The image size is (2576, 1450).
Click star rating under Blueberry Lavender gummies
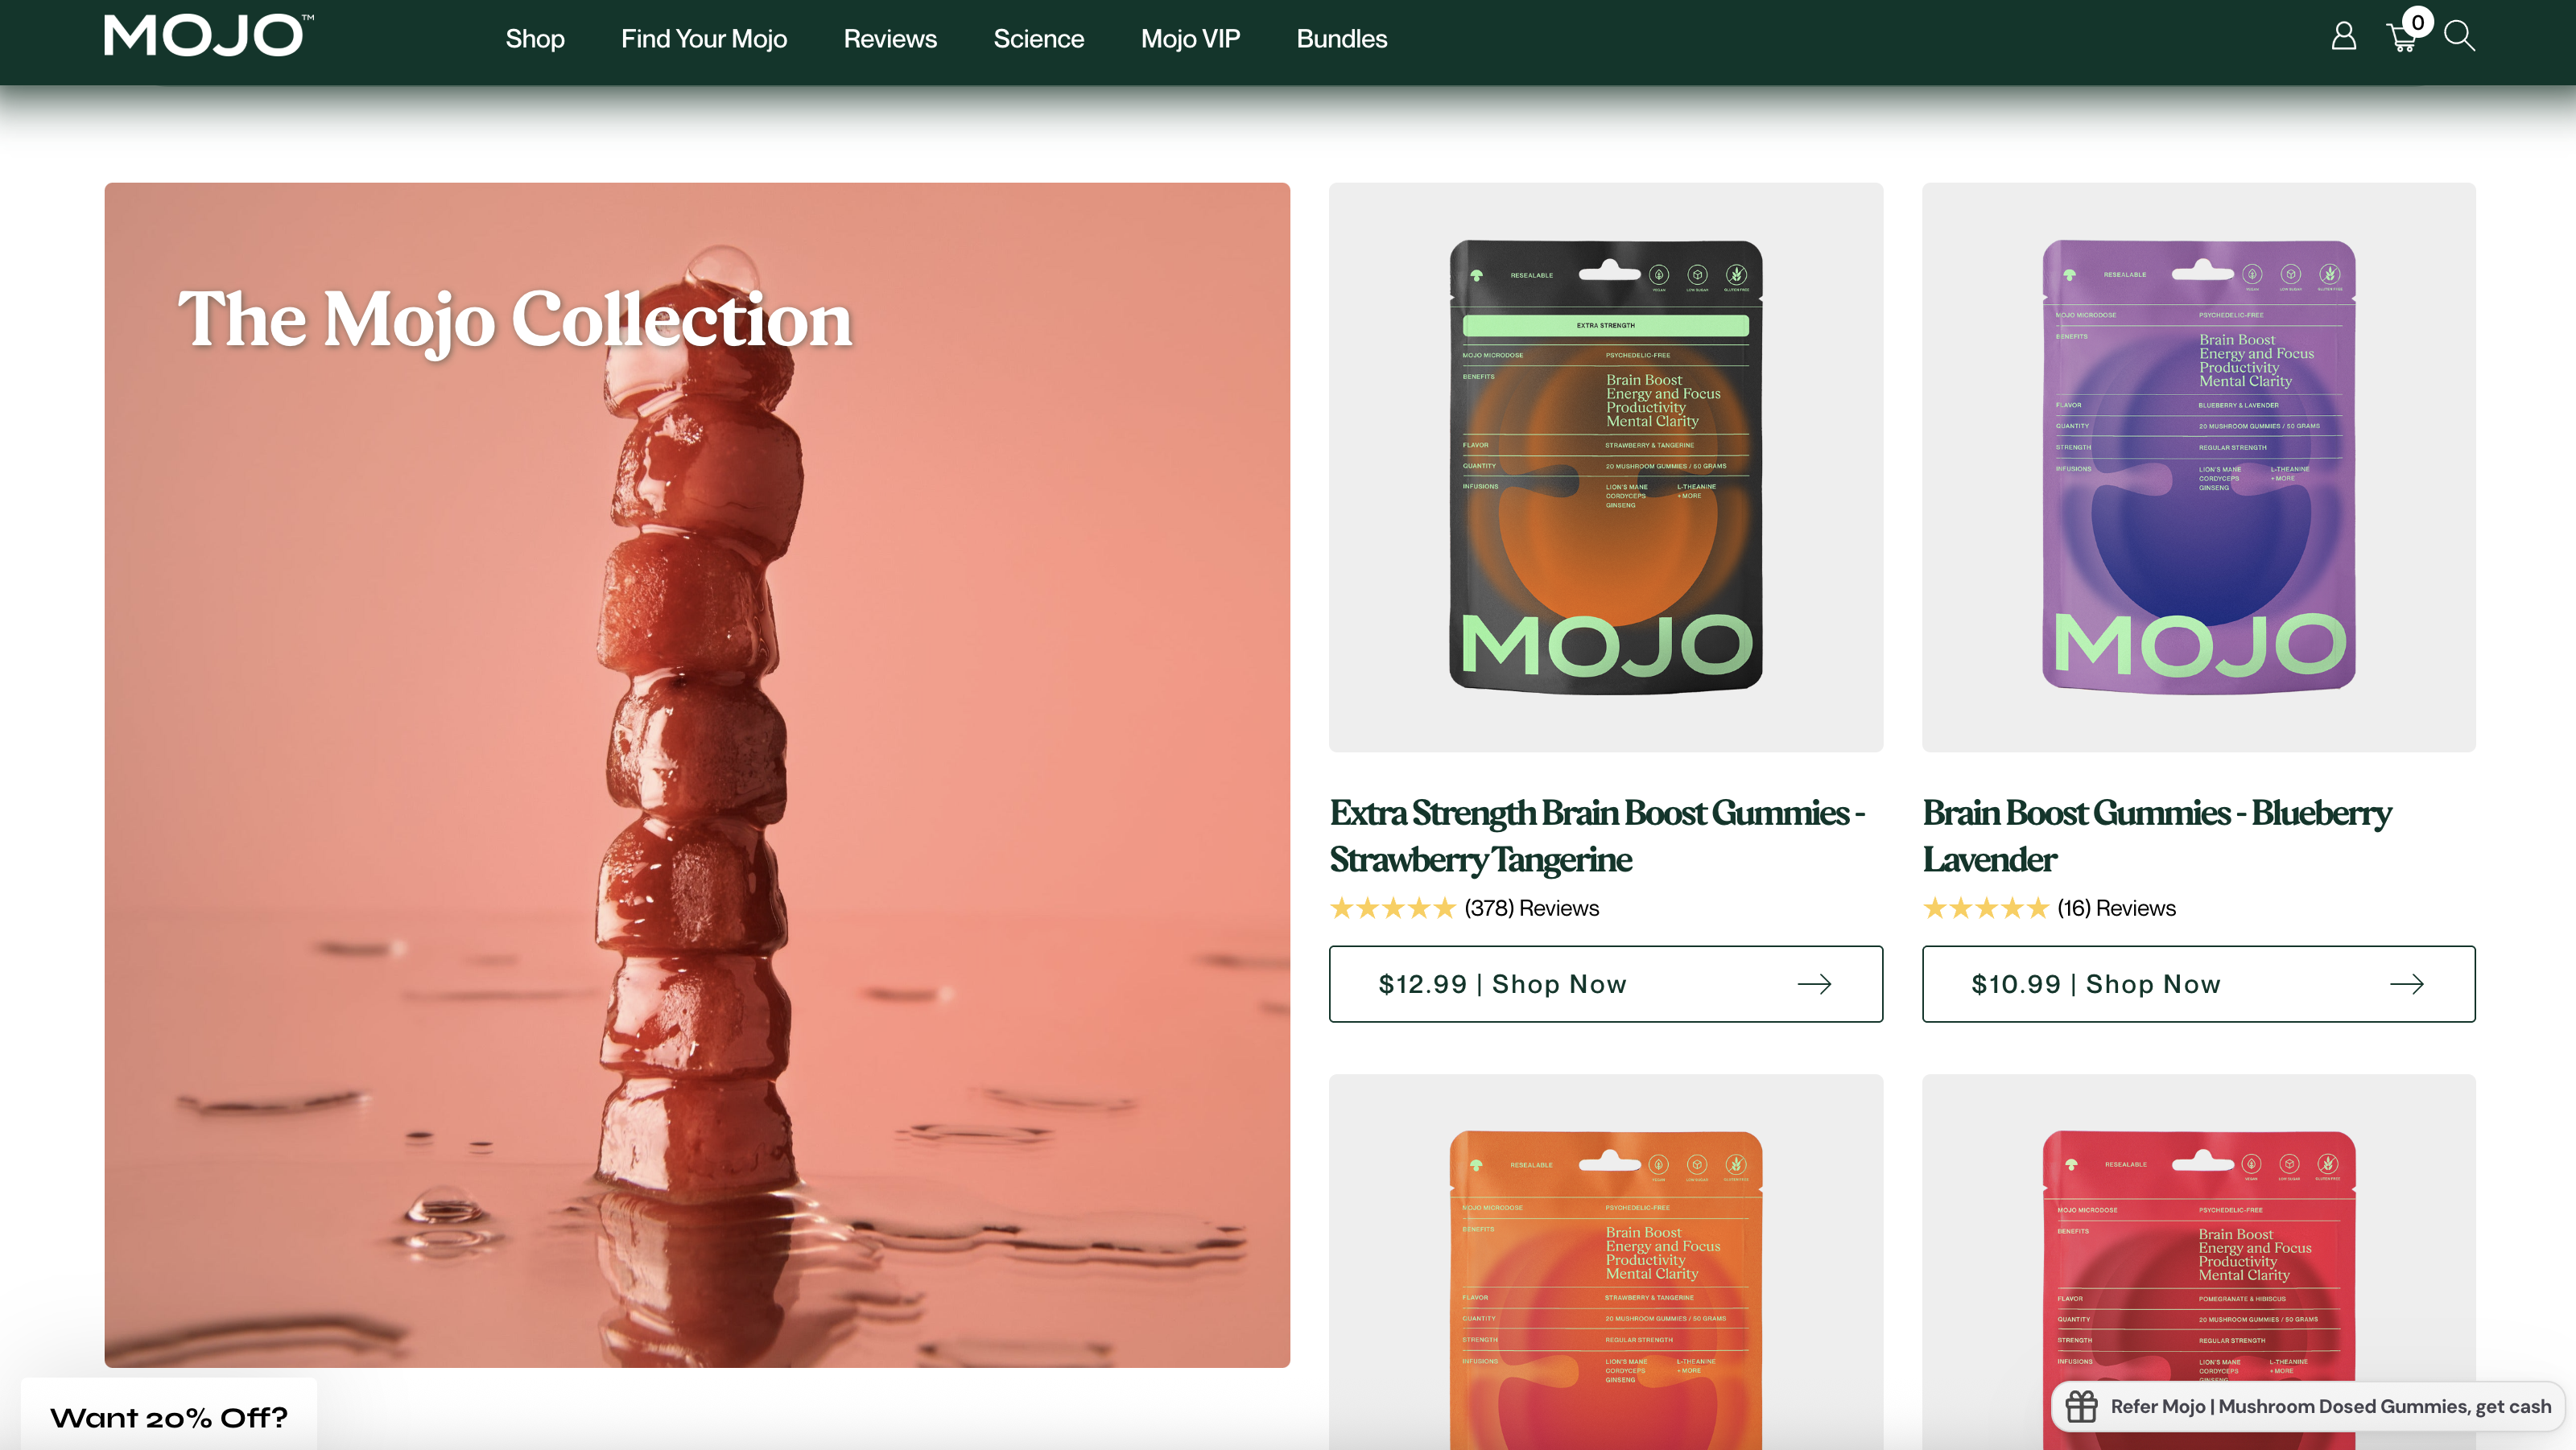point(1985,908)
